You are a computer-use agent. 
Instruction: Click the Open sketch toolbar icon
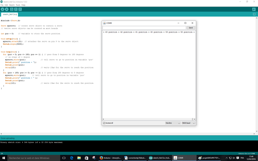(x=16, y=9)
